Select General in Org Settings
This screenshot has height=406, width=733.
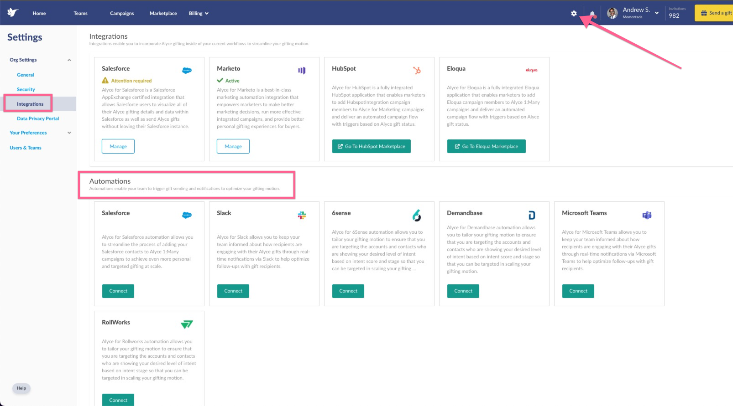26,75
